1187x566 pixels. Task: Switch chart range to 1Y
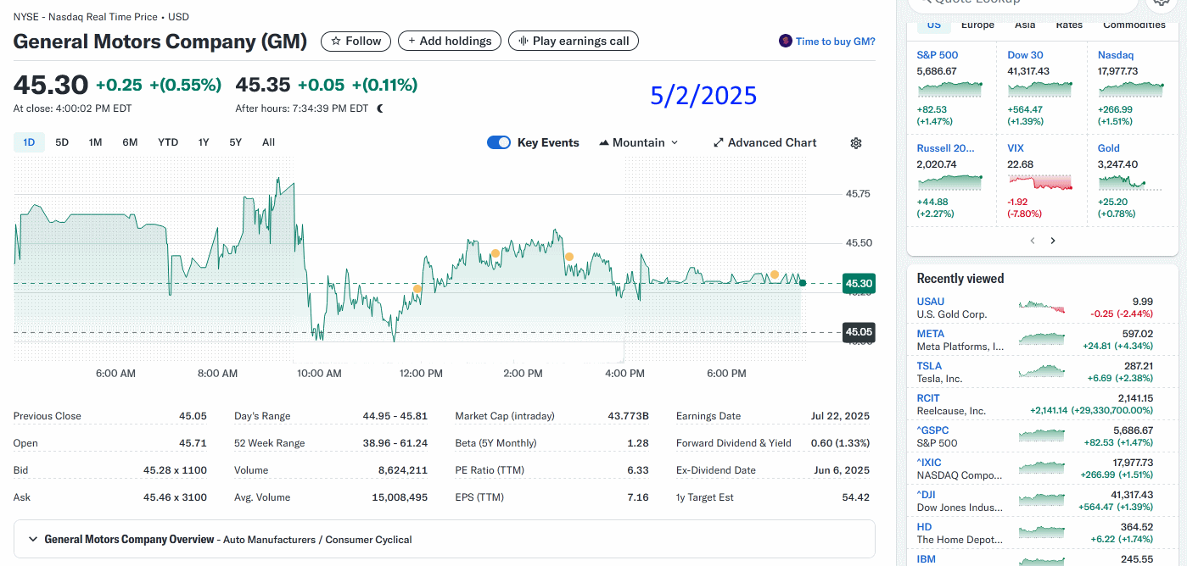[204, 142]
